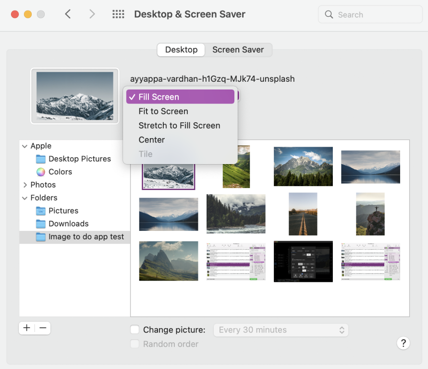This screenshot has height=369, width=428.
Task: Select the rocky peak with pine forest thumbnail
Action: [303, 166]
